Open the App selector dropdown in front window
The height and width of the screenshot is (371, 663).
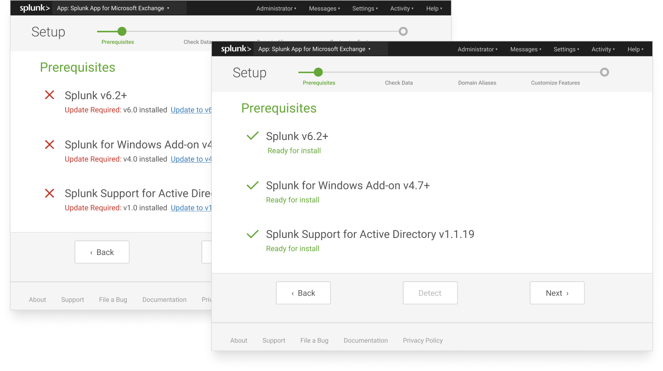315,49
